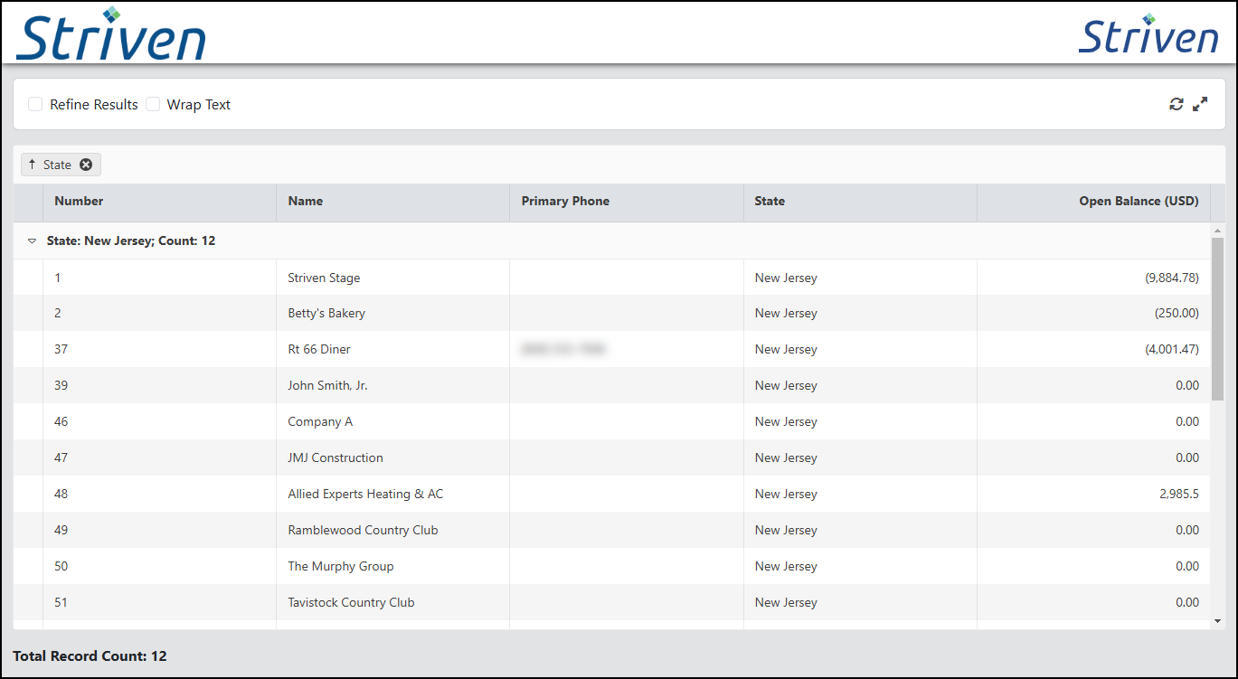Click the expand to fullscreen icon
The height and width of the screenshot is (679, 1238).
(x=1200, y=104)
